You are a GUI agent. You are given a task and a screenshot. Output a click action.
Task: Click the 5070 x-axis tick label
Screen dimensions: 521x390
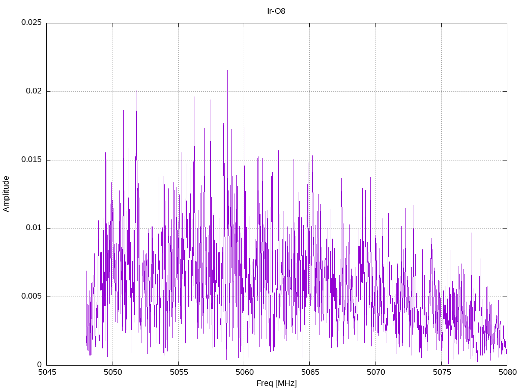(376, 372)
